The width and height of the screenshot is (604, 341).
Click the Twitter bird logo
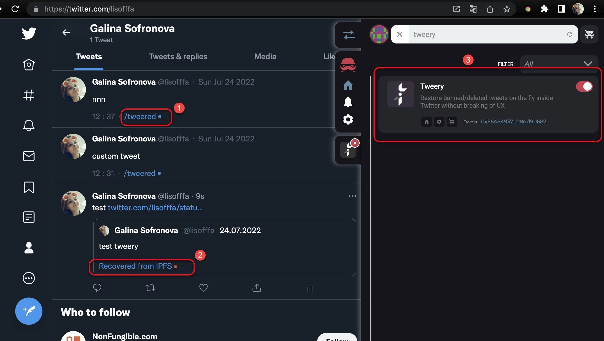tap(29, 33)
